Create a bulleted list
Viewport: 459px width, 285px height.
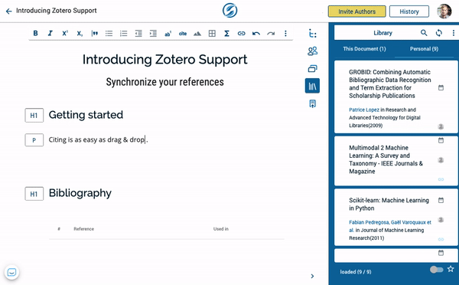[x=109, y=34]
